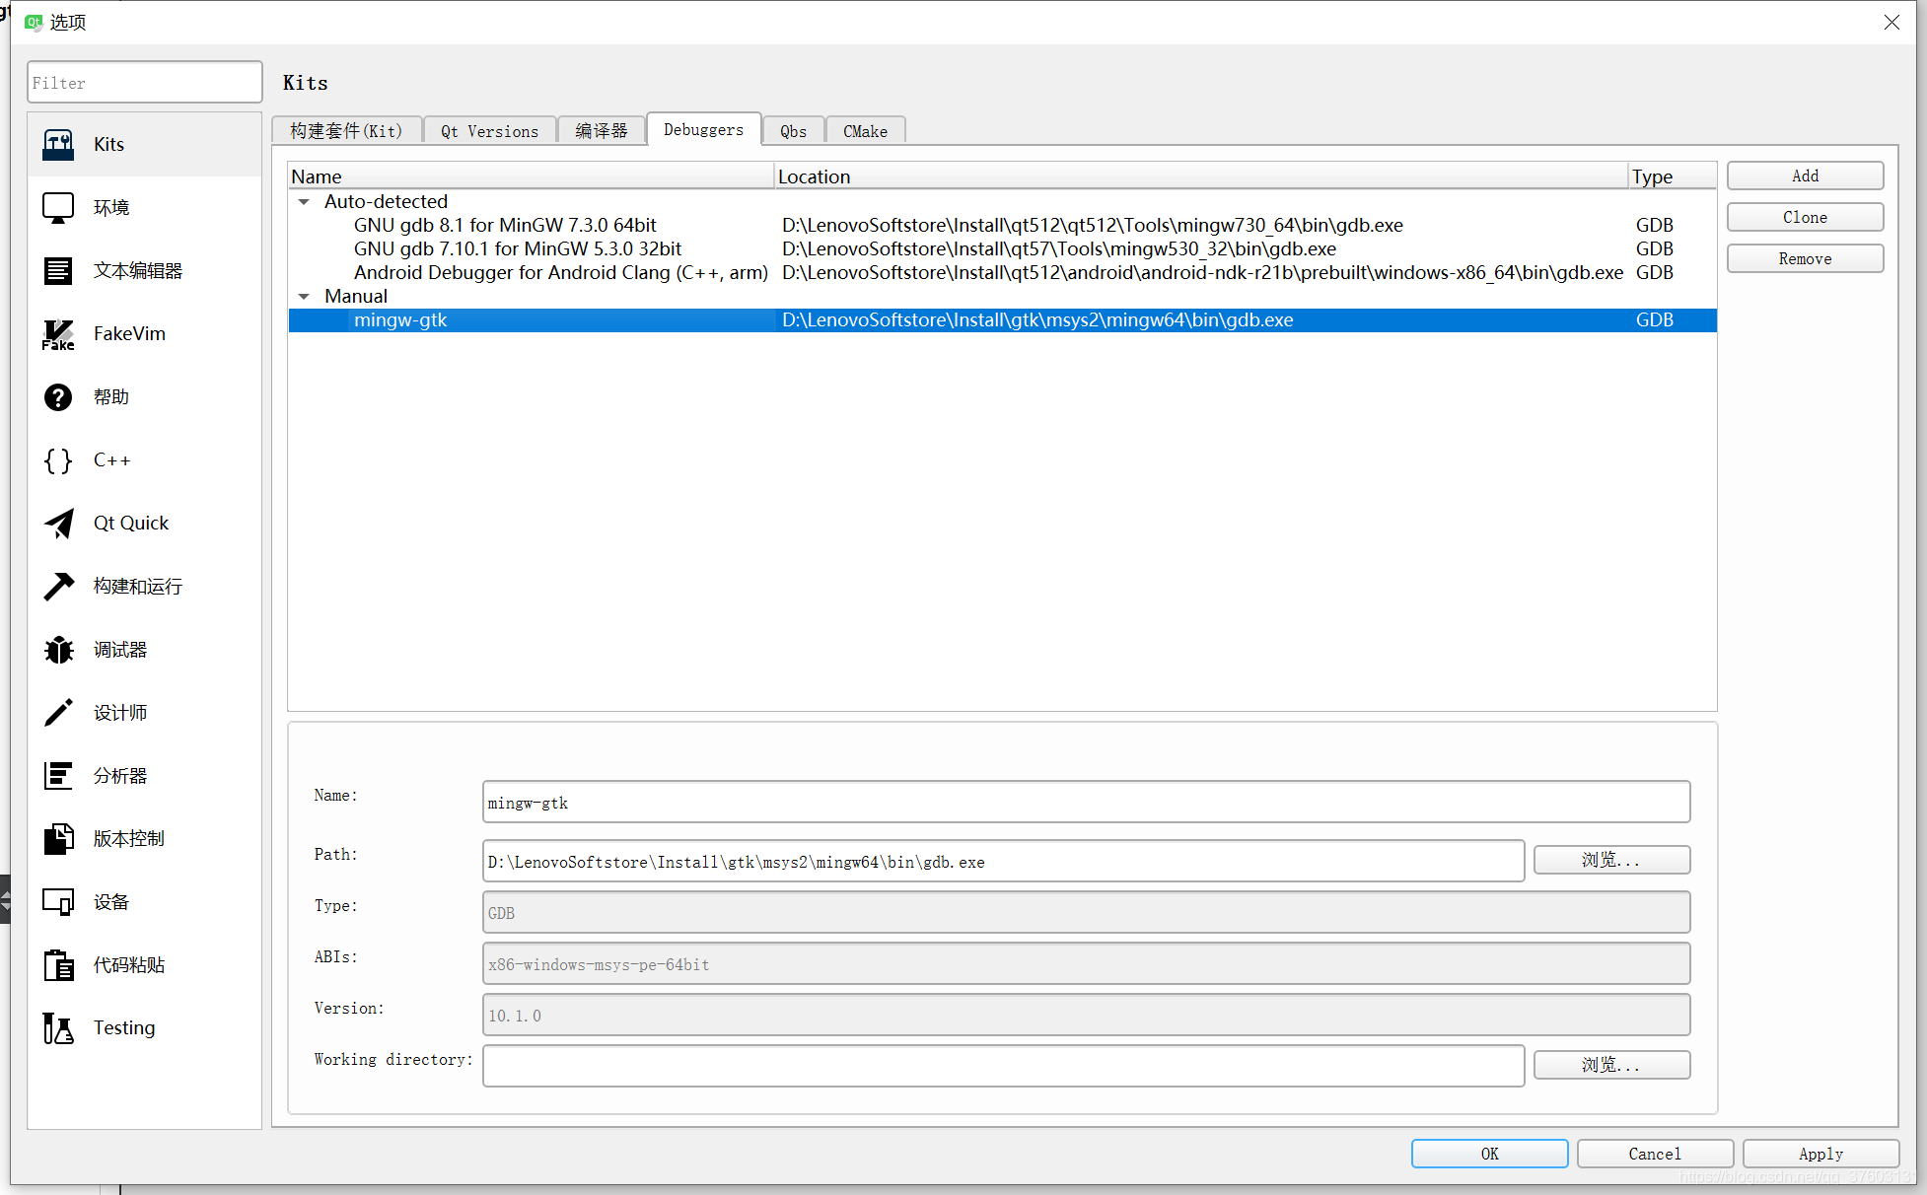Click the read-only Type GDB field
Image resolution: width=1927 pixels, height=1195 pixels.
pyautogui.click(x=1086, y=912)
